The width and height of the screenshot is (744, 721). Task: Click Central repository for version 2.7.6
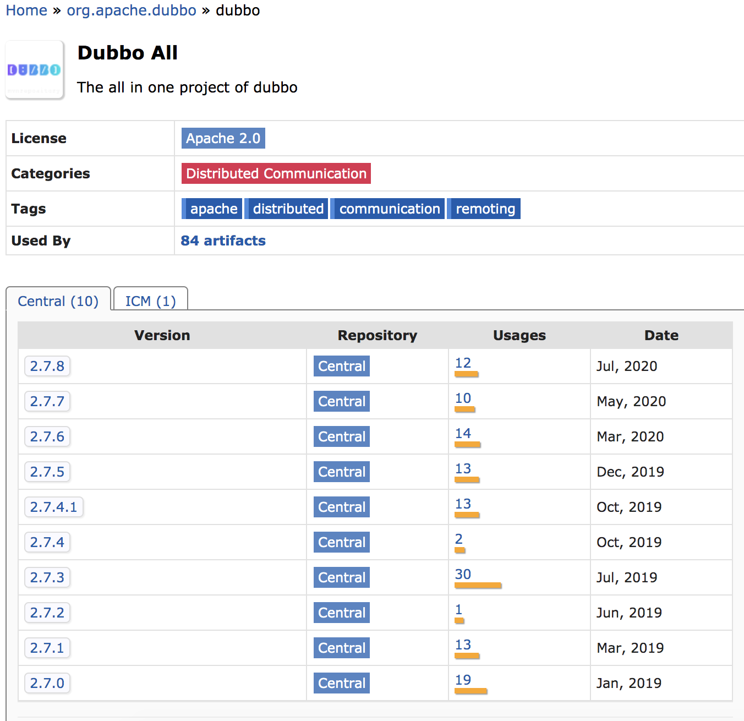coord(342,436)
